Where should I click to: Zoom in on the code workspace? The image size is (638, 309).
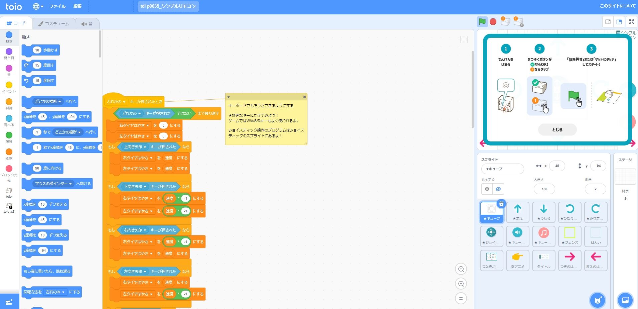pyautogui.click(x=461, y=269)
